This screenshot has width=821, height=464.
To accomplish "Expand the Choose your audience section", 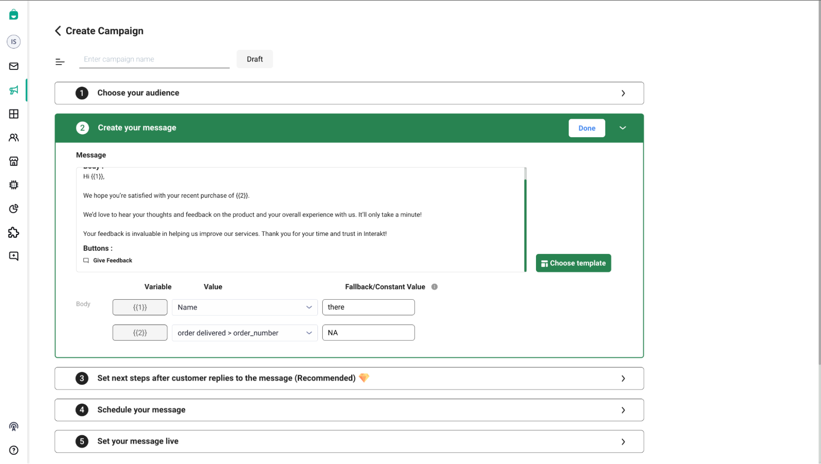I will pyautogui.click(x=623, y=93).
